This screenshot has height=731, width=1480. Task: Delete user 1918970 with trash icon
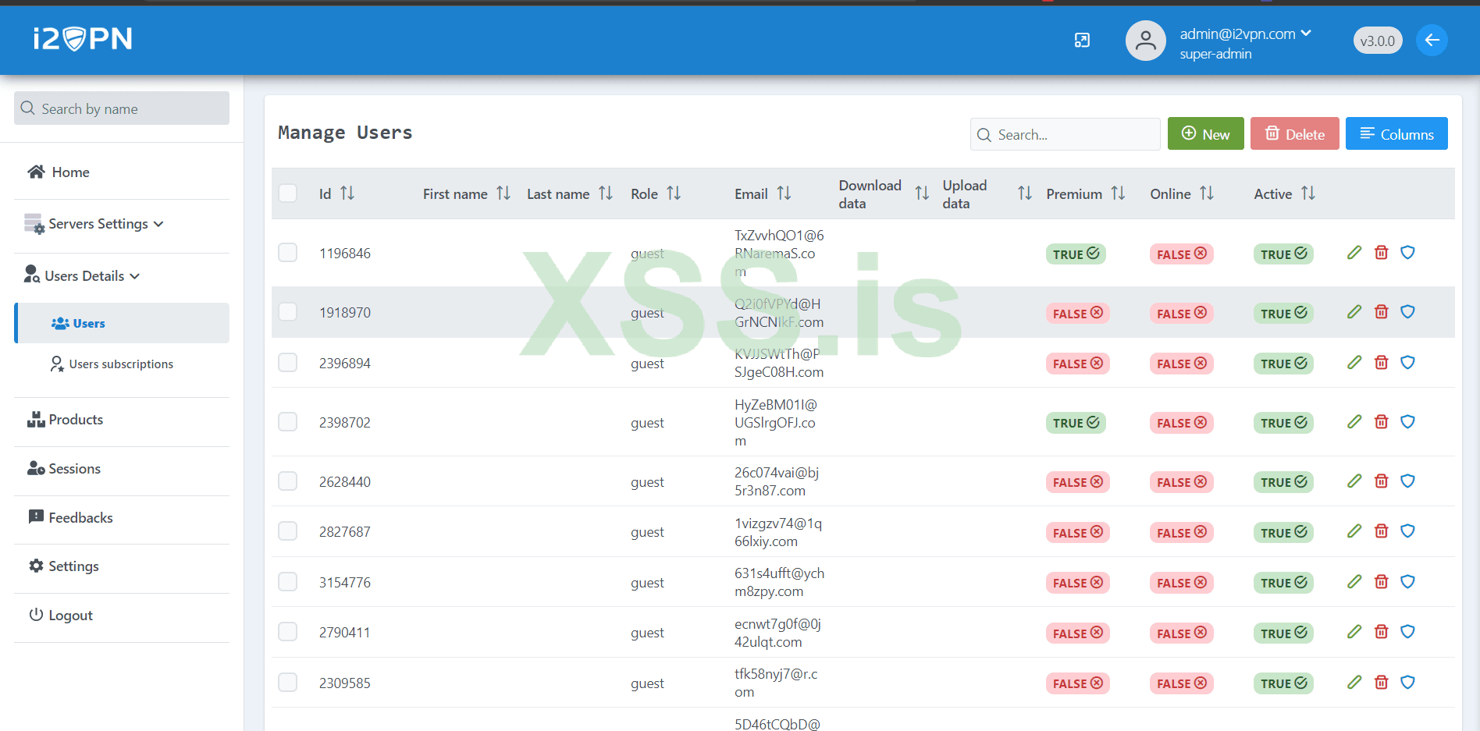(x=1382, y=312)
